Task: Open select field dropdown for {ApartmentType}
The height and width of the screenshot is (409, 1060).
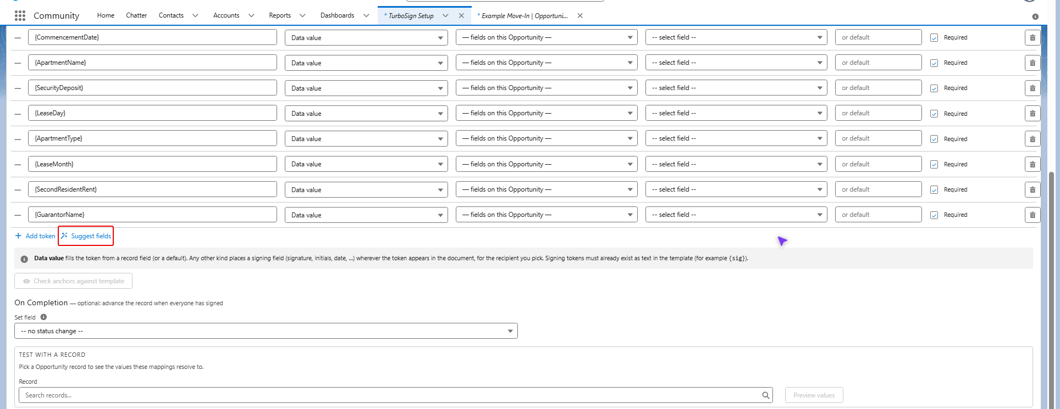Action: click(x=736, y=138)
